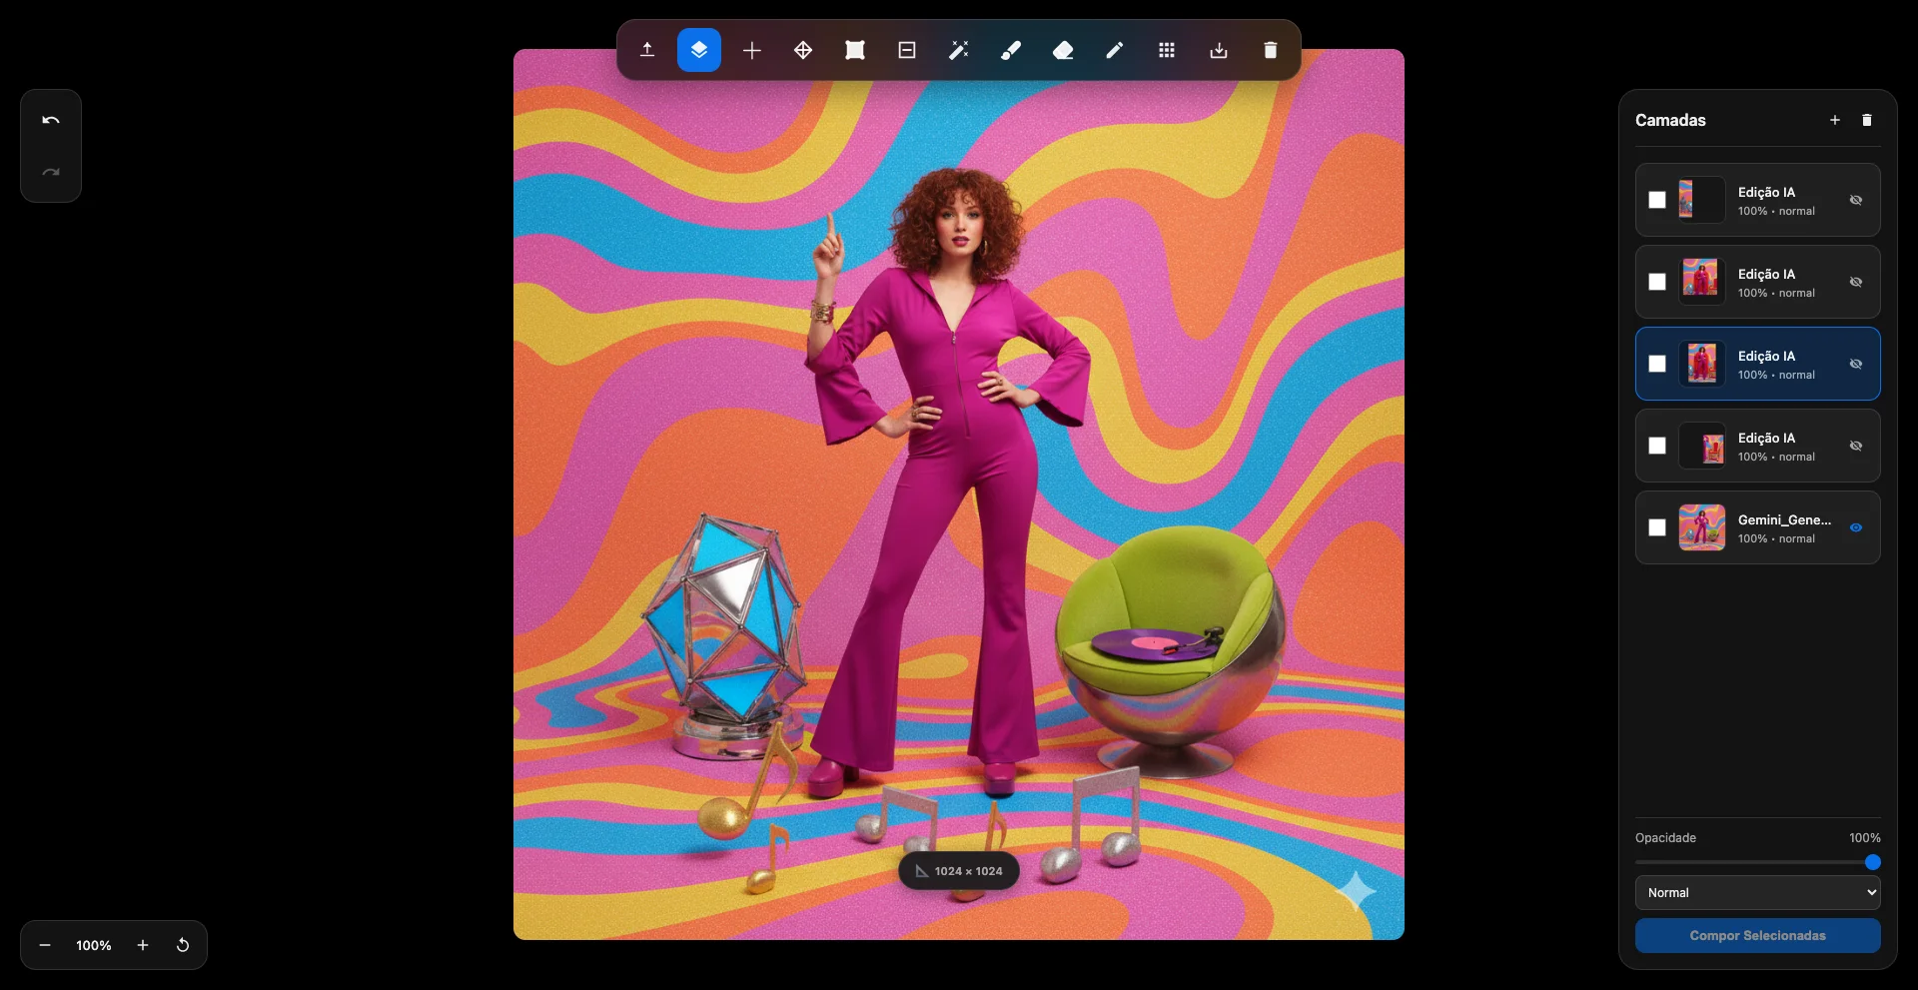This screenshot has height=990, width=1918.
Task: Click the download icon in the toolbar
Action: (x=1218, y=50)
